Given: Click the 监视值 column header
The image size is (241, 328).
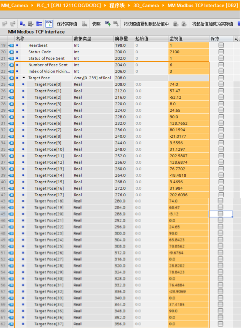Looking at the screenshot, I should point(189,39).
